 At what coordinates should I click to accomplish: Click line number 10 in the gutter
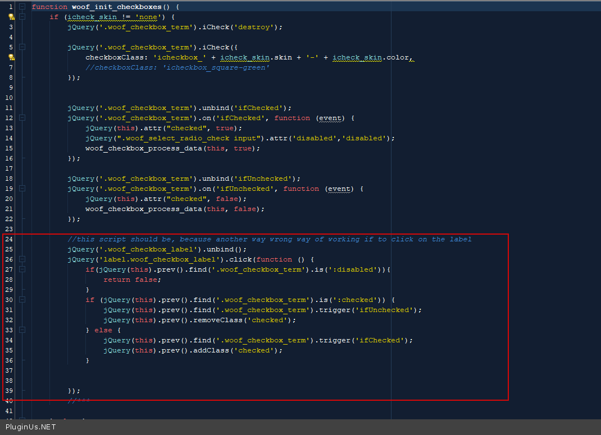(9, 98)
